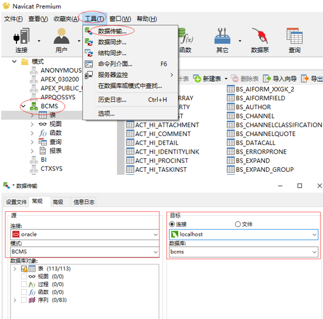Choose 在数据库或模式中查找... menu entry
The height and width of the screenshot is (319, 323).
pyautogui.click(x=130, y=86)
